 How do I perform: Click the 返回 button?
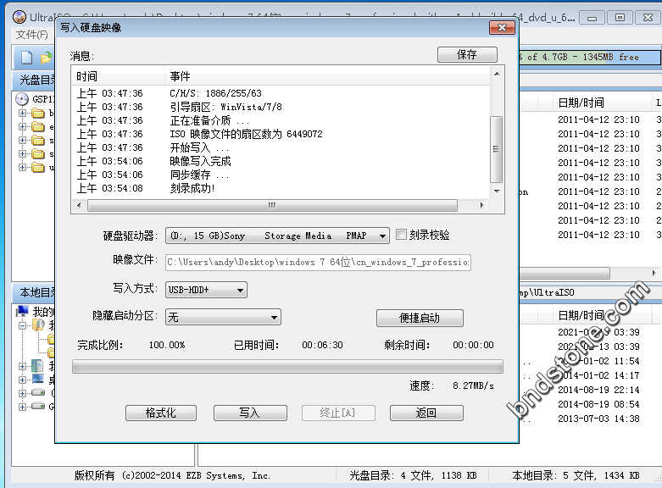426,413
